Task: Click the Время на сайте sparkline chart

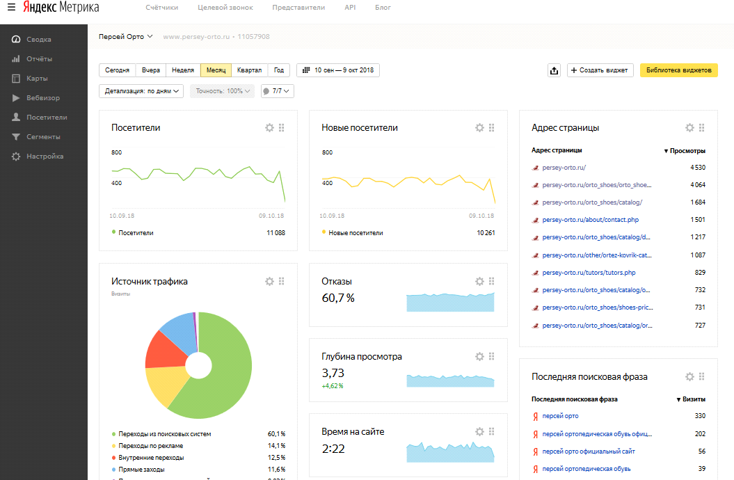Action: (450, 452)
